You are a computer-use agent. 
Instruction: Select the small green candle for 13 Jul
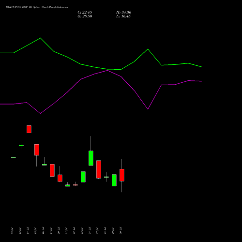pos(21,146)
